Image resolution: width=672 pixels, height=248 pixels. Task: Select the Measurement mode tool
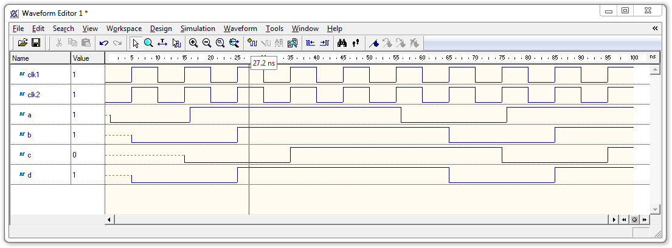tap(162, 43)
